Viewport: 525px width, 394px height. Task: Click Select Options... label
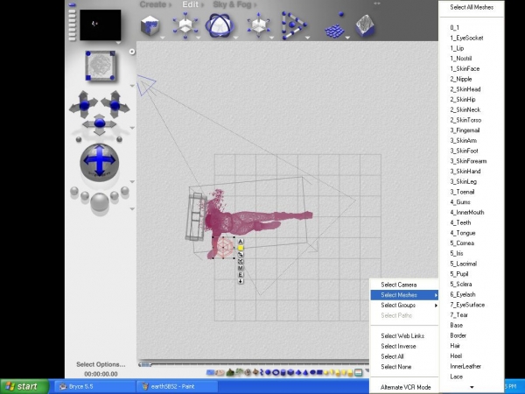101,364
